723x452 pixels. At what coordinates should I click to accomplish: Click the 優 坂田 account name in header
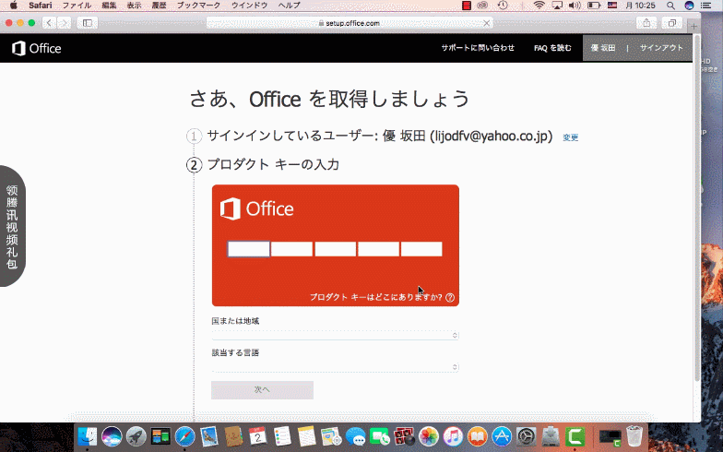[603, 48]
